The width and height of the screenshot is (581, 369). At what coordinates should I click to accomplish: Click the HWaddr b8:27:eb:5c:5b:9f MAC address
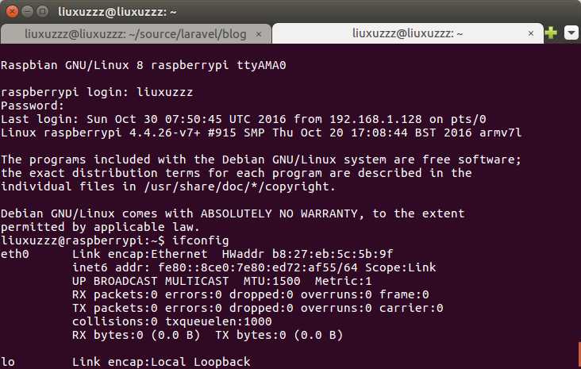tap(307, 254)
